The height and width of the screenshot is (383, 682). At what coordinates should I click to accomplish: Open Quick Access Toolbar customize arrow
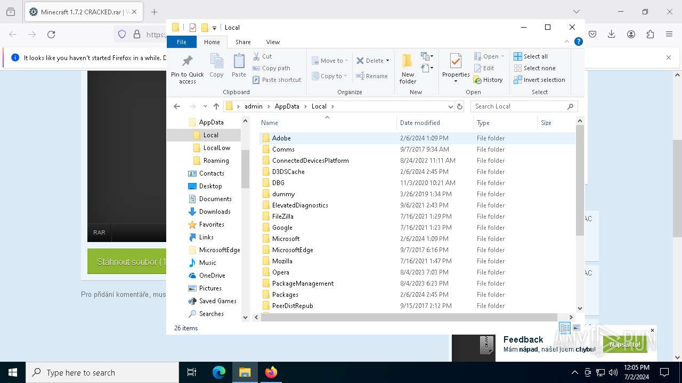tap(214, 28)
